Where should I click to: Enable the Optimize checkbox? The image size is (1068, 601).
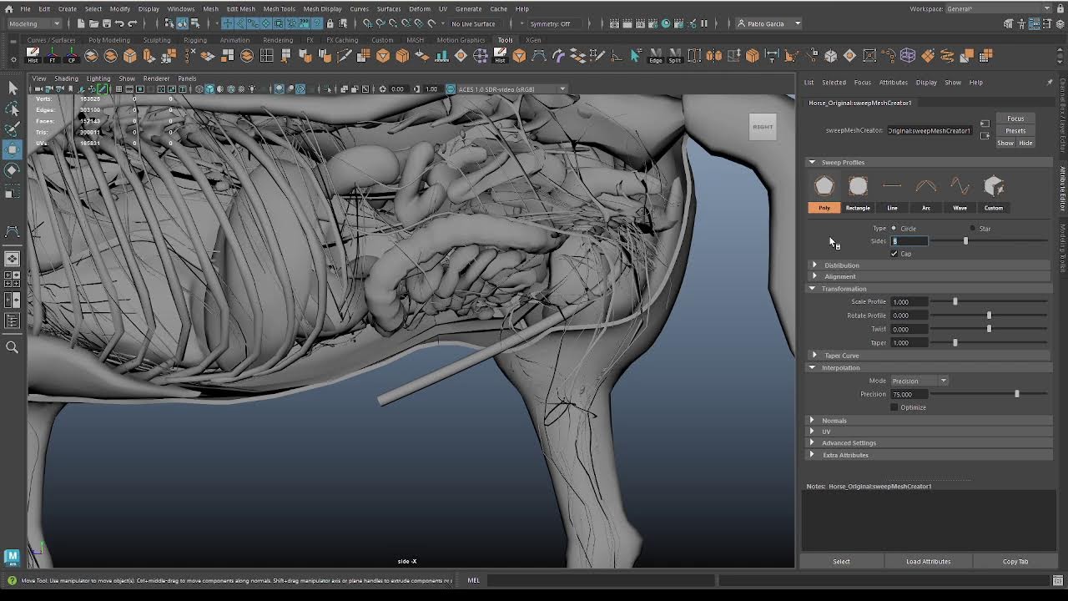pos(894,407)
